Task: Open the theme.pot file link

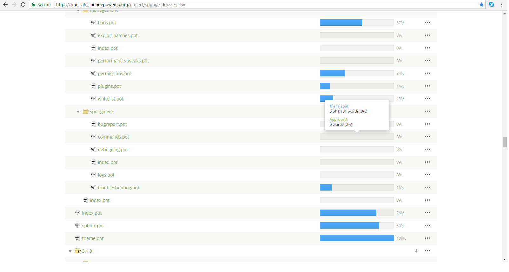Action: tap(93, 238)
